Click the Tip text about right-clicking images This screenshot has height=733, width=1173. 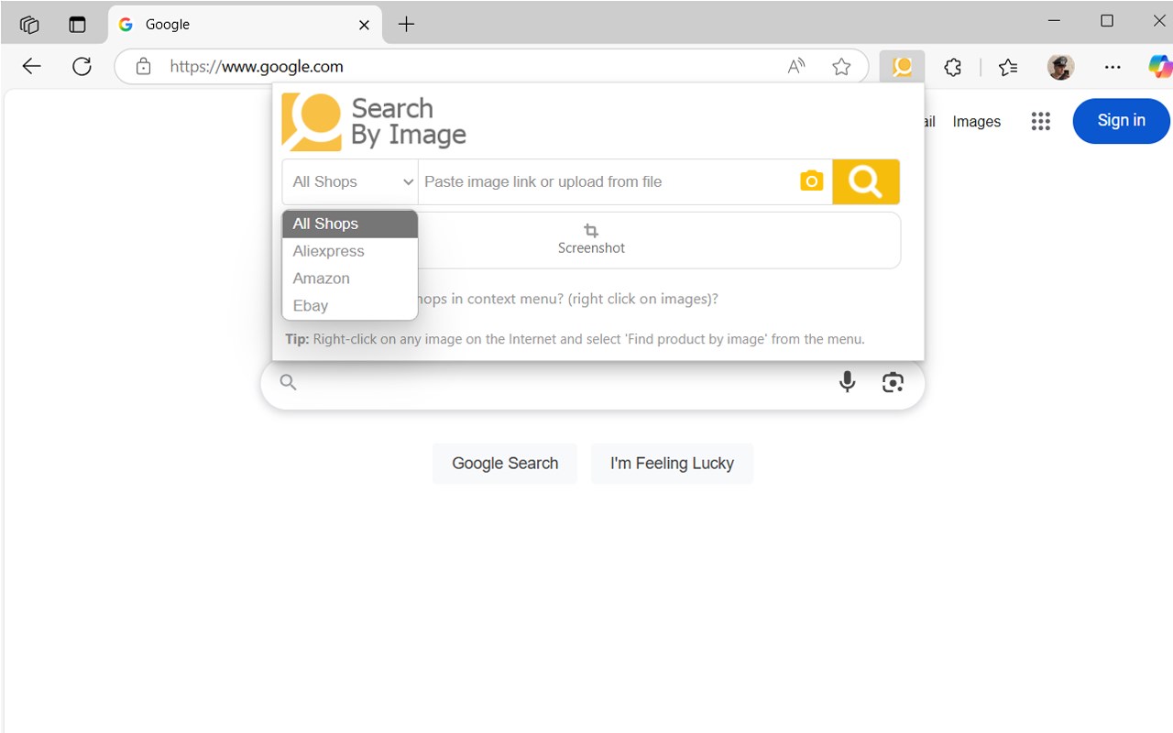pyautogui.click(x=575, y=339)
